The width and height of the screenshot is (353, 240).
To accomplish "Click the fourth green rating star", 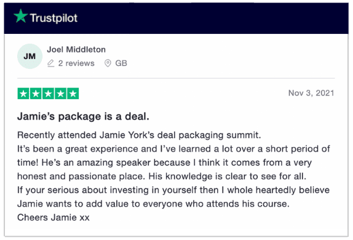I will (60, 94).
